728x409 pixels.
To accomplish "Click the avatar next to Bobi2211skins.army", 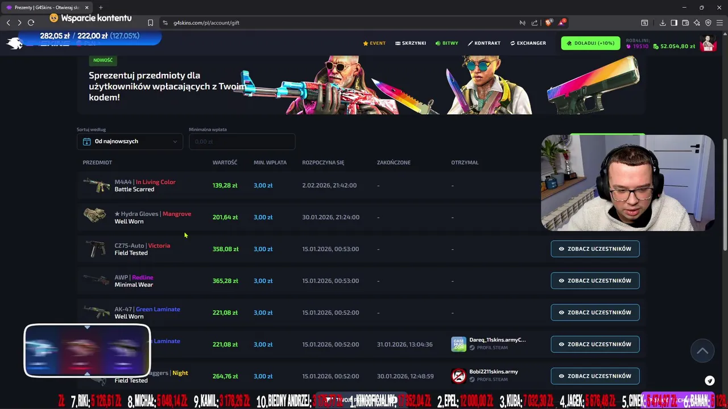I will [458, 375].
